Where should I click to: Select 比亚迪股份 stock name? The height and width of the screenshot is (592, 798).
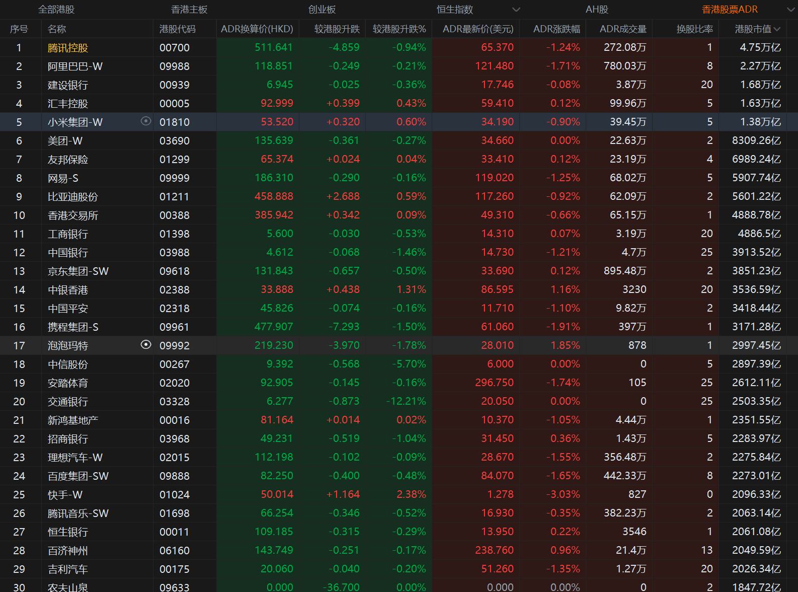point(73,196)
